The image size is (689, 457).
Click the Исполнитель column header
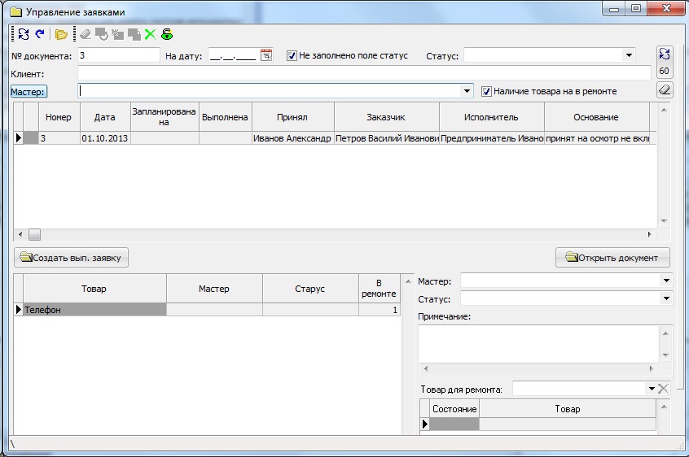[x=492, y=117]
